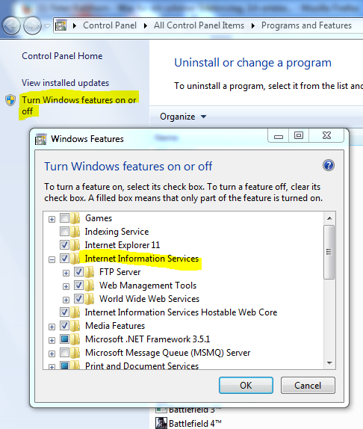Screen dimensions: 363x429
Task: Click the folder icon next to FTP Server
Action: (89, 272)
